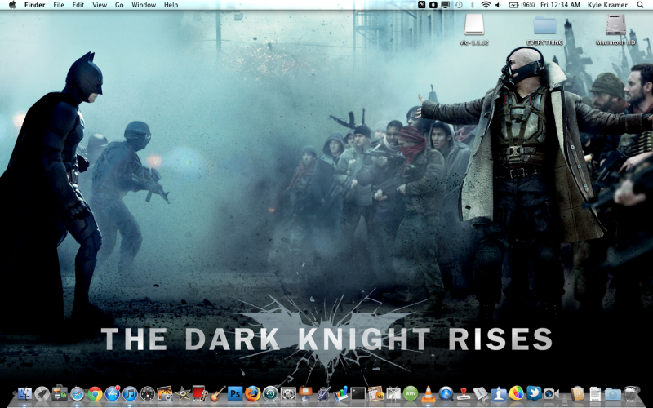
Task: Open the display mirroring menu bar icon
Action: tap(446, 5)
